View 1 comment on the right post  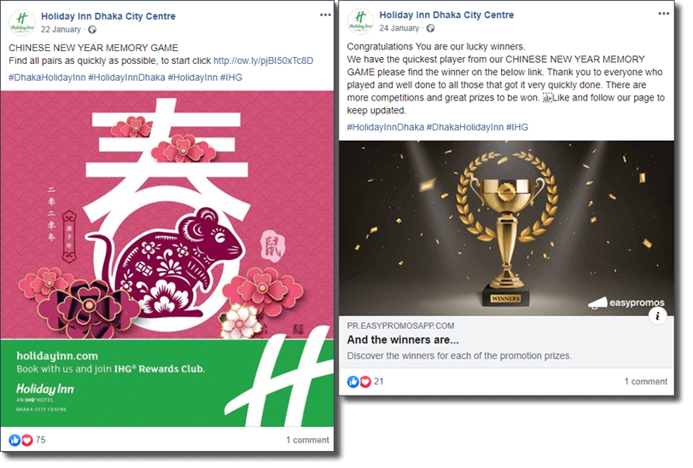[x=646, y=381]
